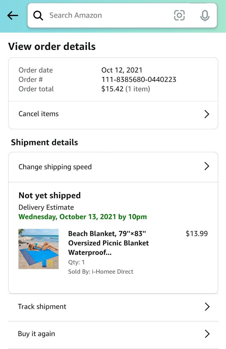The image size is (226, 349).
Task: Tap the chevron next to Track shipment
Action: pyautogui.click(x=207, y=307)
